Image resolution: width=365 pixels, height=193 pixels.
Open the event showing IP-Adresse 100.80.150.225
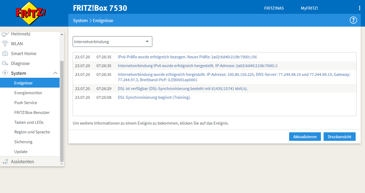[234, 77]
